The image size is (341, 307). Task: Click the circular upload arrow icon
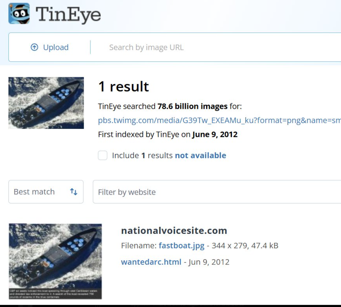point(34,47)
